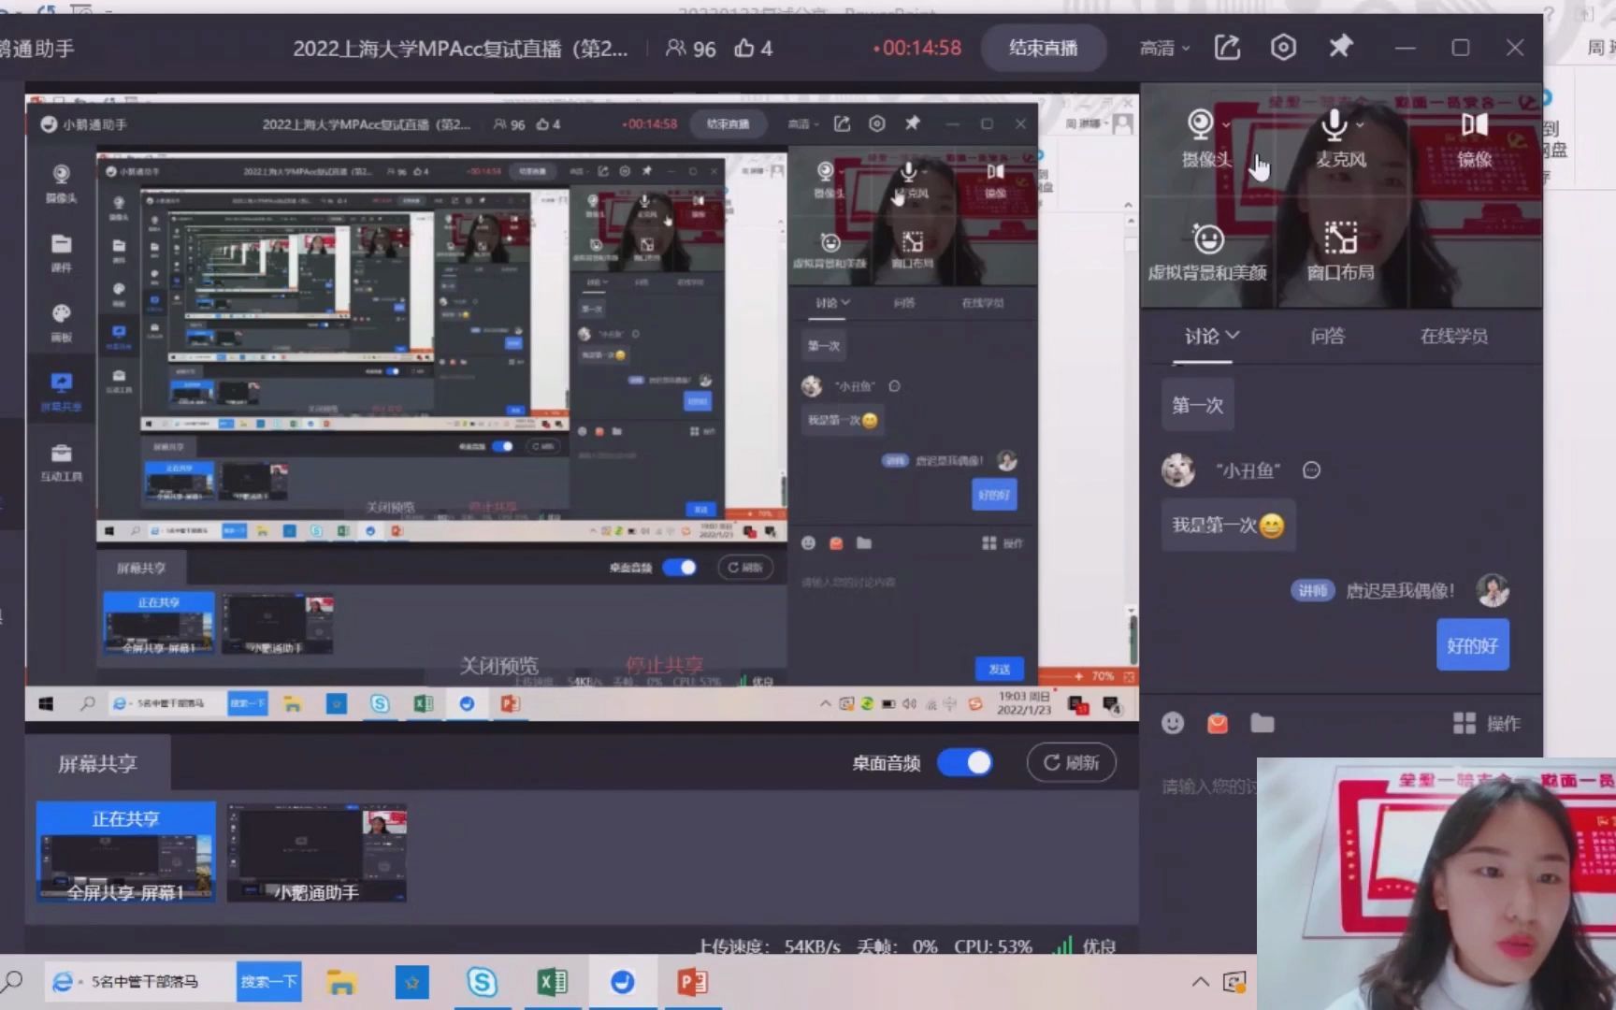Click the 讲师 badge in the chat
Image resolution: width=1616 pixels, height=1010 pixels.
point(1312,590)
